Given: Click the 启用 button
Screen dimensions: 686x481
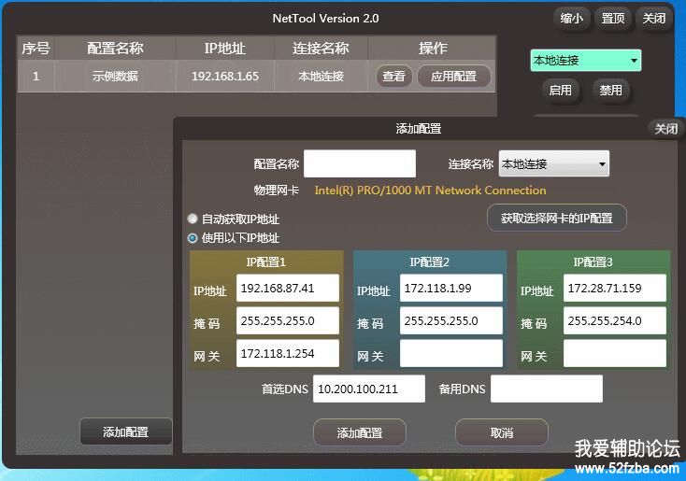Looking at the screenshot, I should [560, 91].
